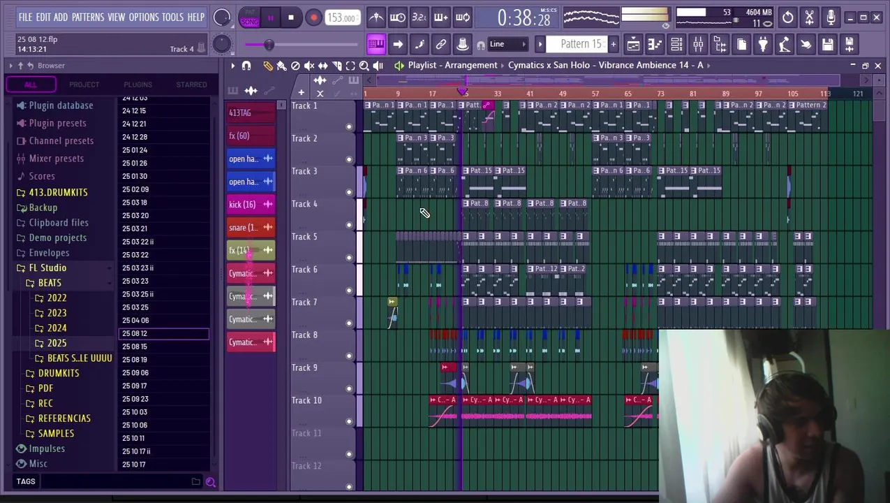Toggle the metronome
This screenshot has height=503, width=890.
click(x=376, y=17)
